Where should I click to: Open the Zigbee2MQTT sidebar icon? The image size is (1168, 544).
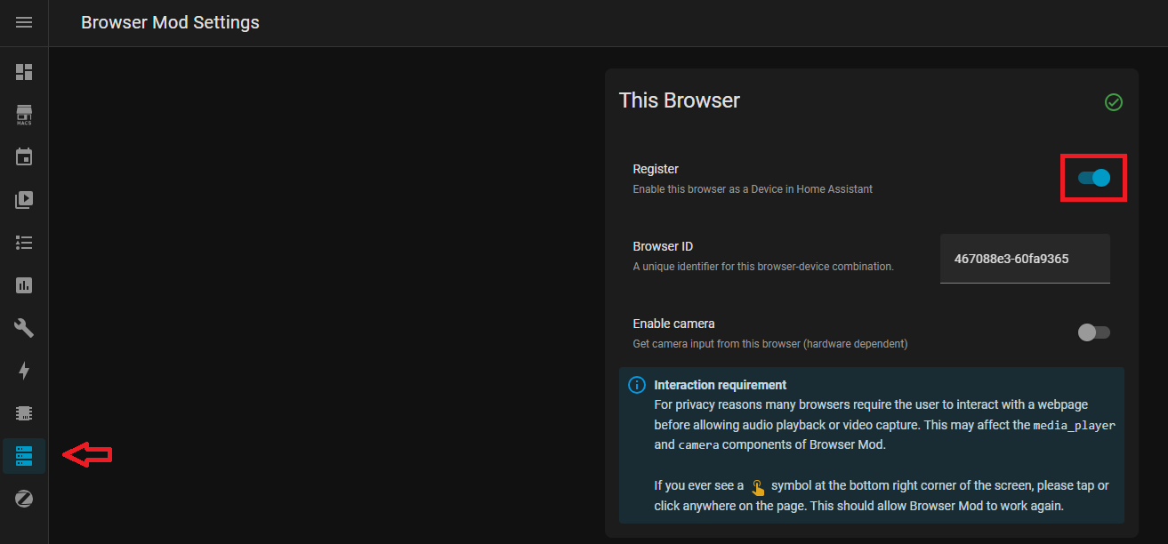point(24,499)
